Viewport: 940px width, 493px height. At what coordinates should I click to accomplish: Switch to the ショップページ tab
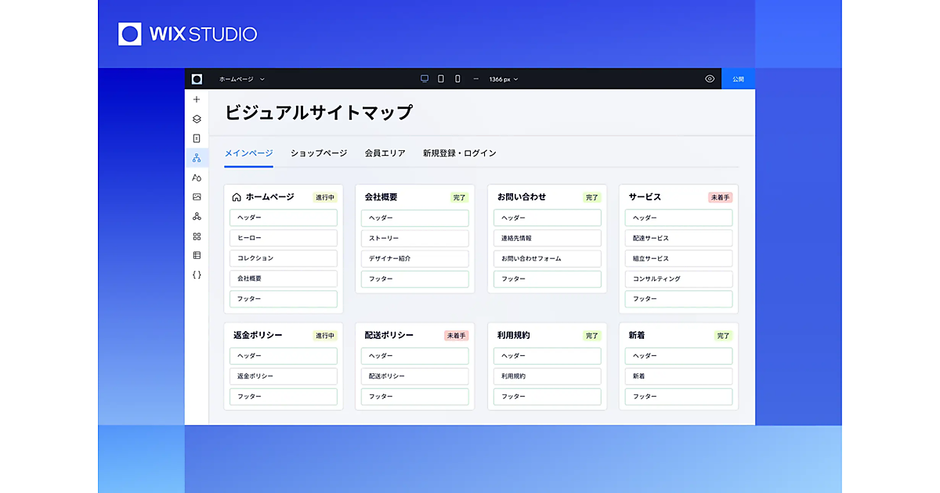tap(319, 153)
